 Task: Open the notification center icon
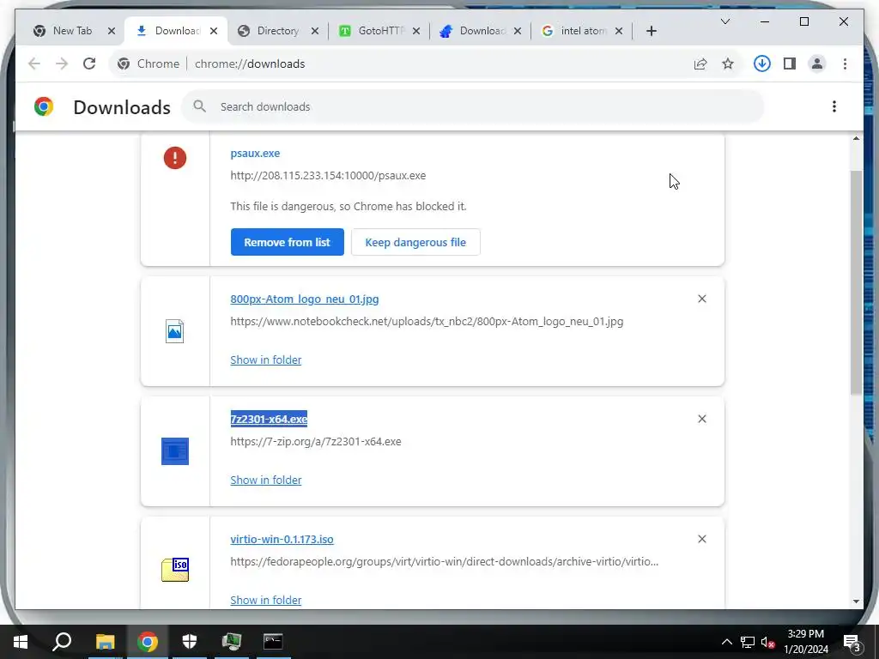(852, 642)
